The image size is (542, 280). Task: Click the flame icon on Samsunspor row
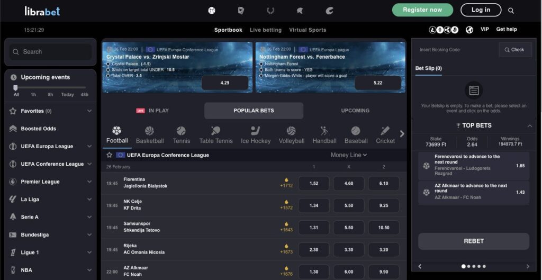286,224
